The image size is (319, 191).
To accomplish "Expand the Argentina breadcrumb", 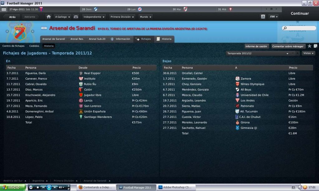I will point(40,181).
